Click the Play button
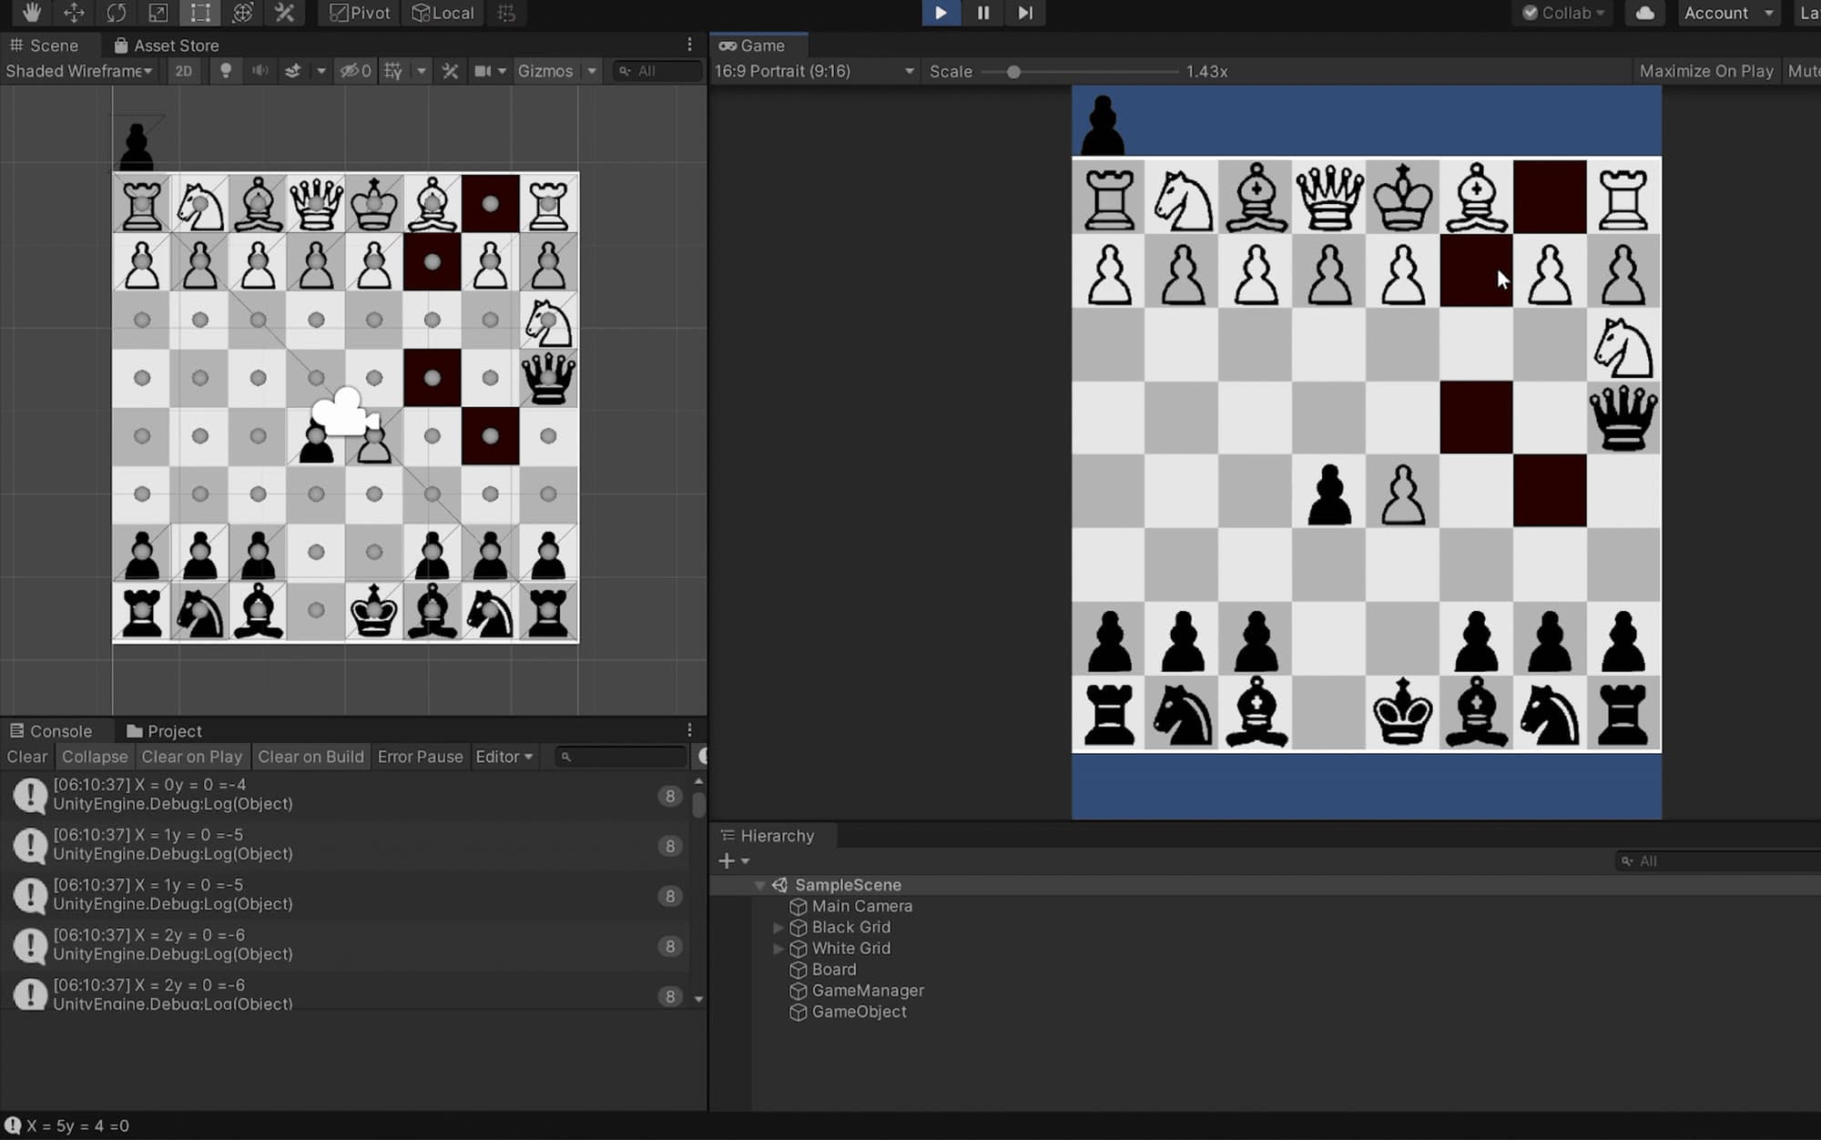Image resolution: width=1821 pixels, height=1140 pixels. pos(941,13)
